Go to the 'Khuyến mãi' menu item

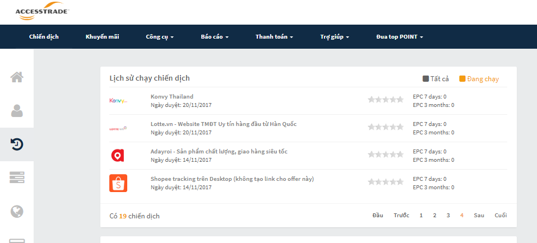click(102, 37)
